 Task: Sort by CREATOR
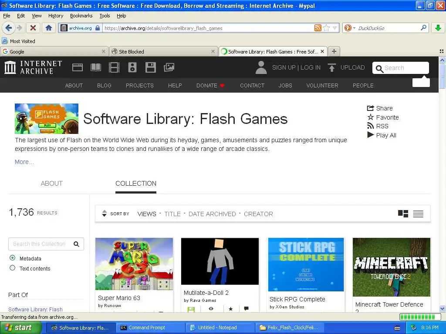[258, 214]
